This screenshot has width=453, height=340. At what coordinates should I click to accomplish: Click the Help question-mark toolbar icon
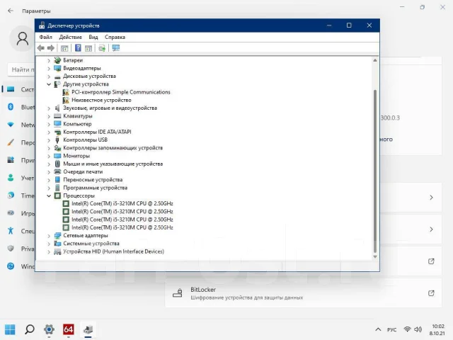(78, 48)
